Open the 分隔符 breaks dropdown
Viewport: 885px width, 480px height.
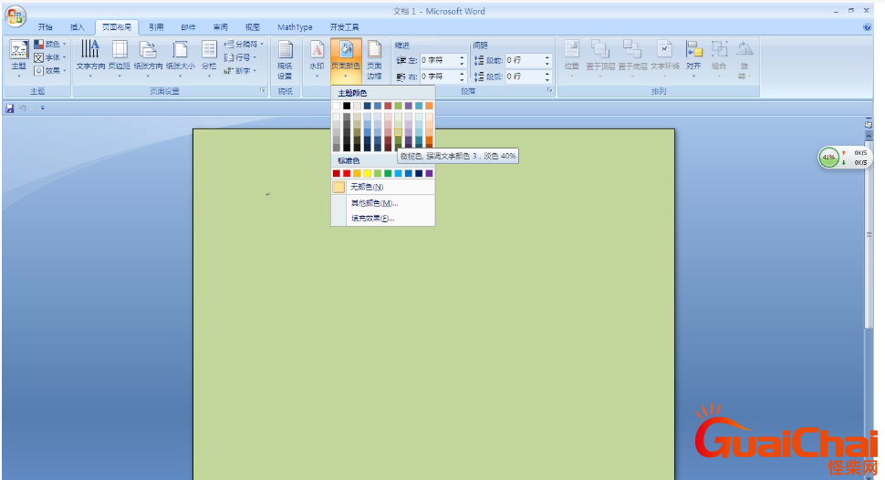pyautogui.click(x=245, y=44)
